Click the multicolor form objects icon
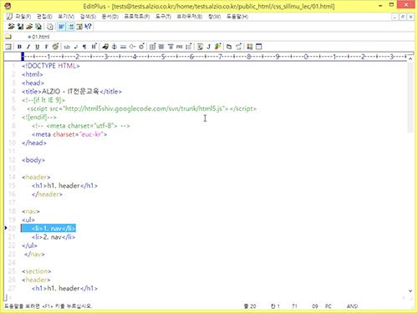Screen dimensions: 418x313 (x=250, y=47)
